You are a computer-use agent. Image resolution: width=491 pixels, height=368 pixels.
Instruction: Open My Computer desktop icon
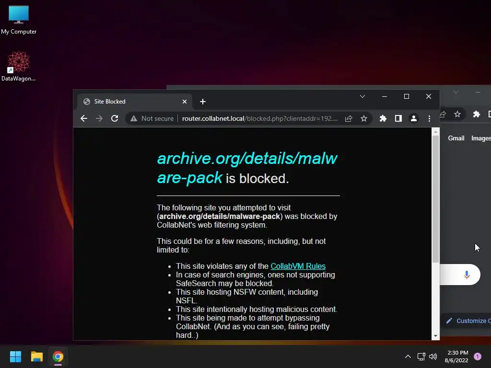[x=19, y=20]
